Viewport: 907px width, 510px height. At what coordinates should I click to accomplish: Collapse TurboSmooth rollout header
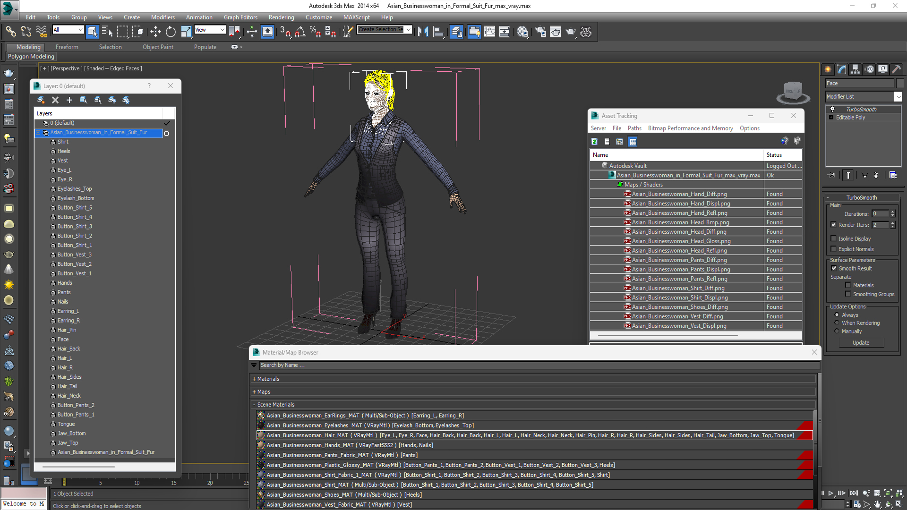[861, 197]
